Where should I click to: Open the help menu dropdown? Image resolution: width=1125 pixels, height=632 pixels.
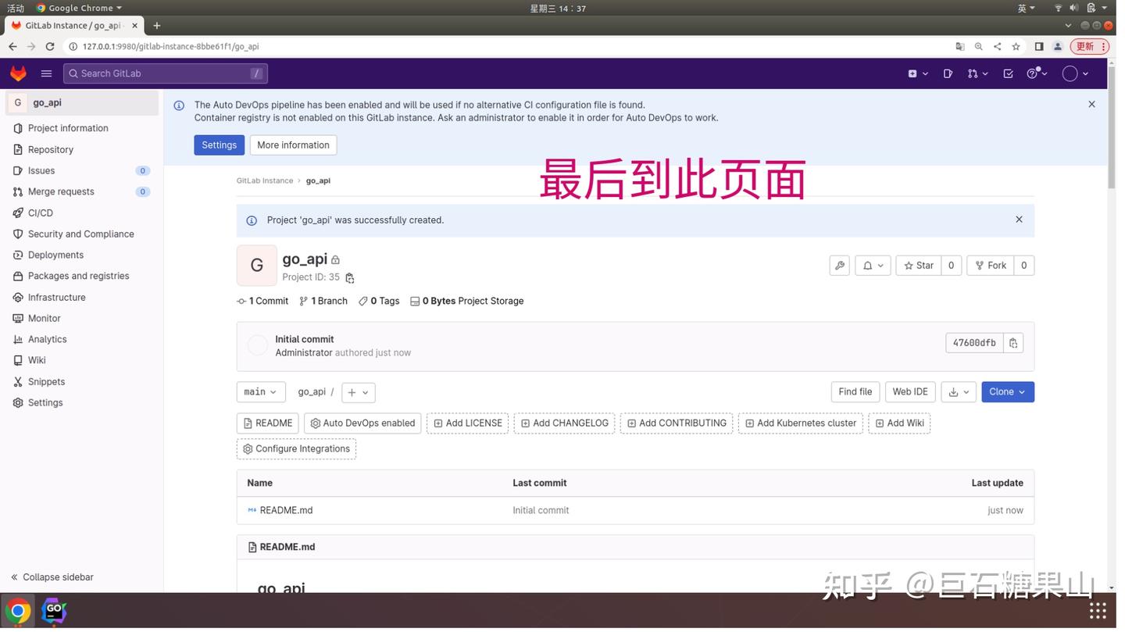[1037, 73]
